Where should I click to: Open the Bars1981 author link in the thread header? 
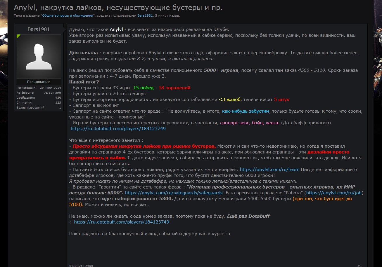pos(145,15)
